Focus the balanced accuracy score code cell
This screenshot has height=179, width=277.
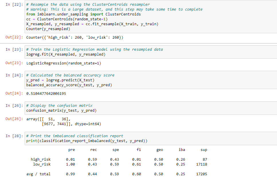151,80
